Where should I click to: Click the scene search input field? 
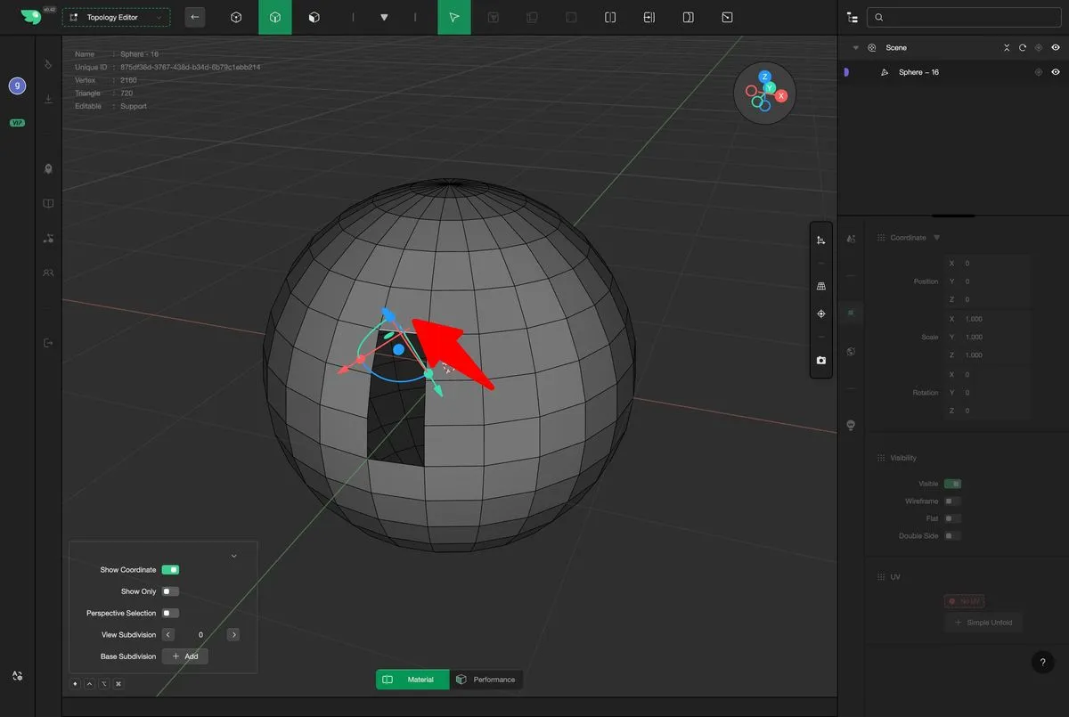[967, 17]
